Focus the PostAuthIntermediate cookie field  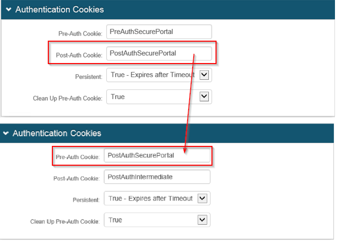coord(157,177)
